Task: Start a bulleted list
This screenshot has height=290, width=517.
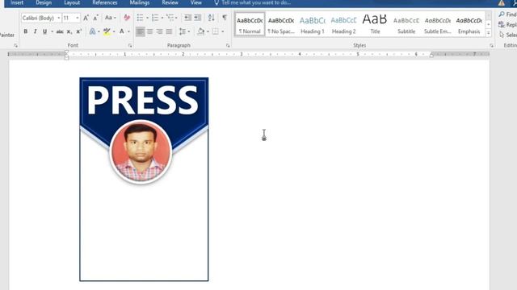Action: point(140,18)
